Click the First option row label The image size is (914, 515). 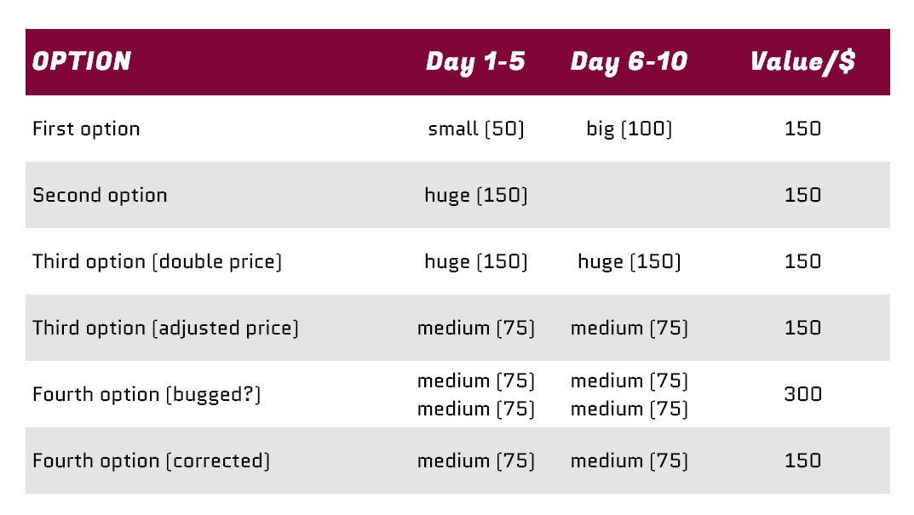(86, 129)
